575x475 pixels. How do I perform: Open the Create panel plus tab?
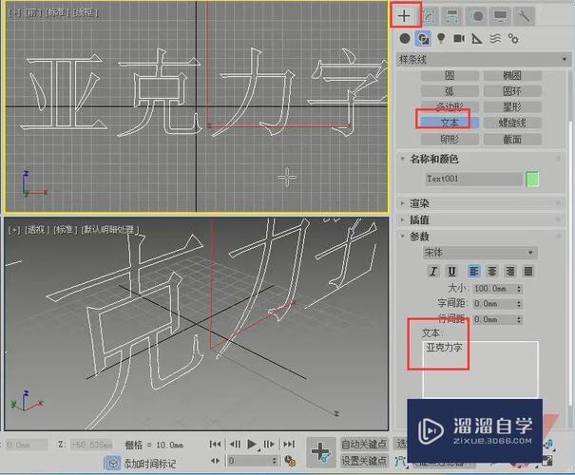[404, 16]
